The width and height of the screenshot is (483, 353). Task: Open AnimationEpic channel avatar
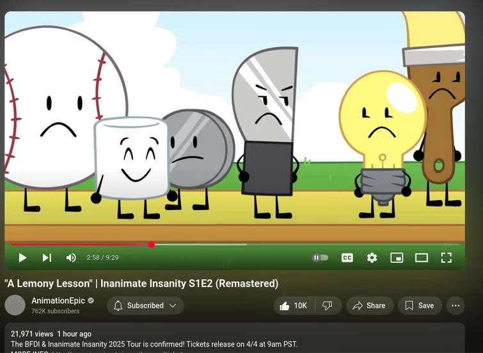click(x=15, y=305)
